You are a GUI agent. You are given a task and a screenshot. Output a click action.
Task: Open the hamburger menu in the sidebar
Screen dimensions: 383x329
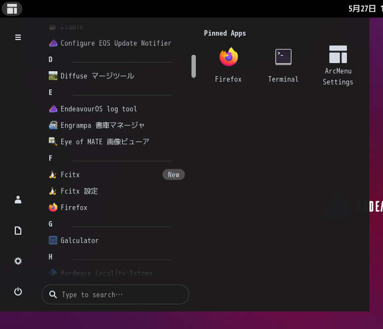18,37
